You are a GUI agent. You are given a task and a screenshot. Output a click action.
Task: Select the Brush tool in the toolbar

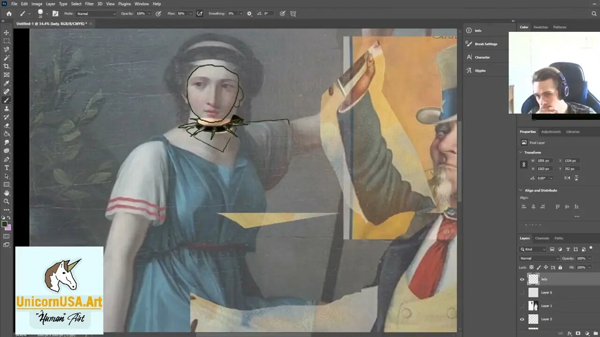pos(7,100)
